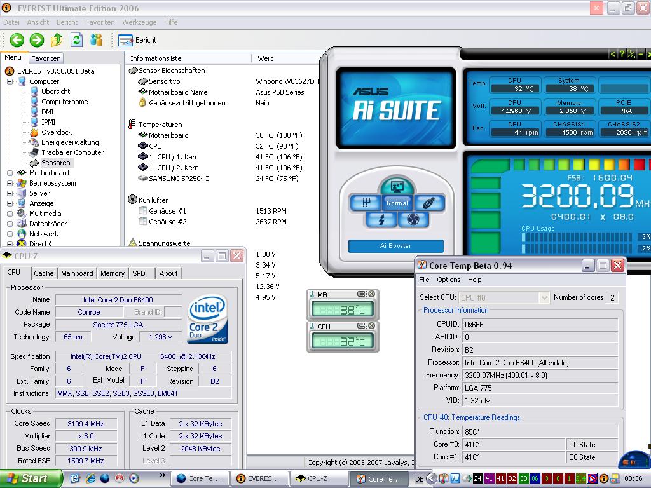The image size is (651, 488).
Task: Click AI Suite help question mark icon
Action: click(x=622, y=54)
